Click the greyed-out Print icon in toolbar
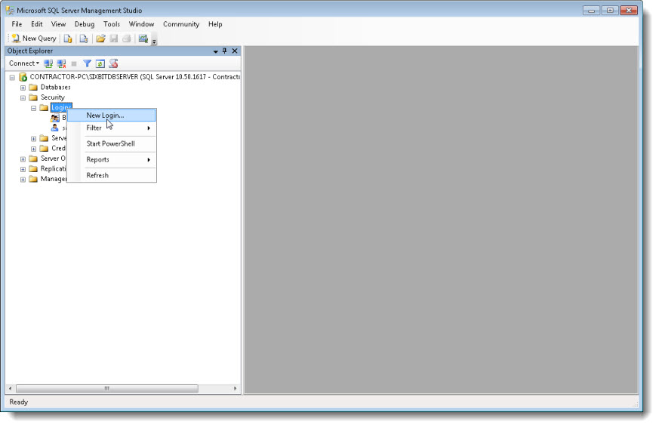 coord(127,39)
